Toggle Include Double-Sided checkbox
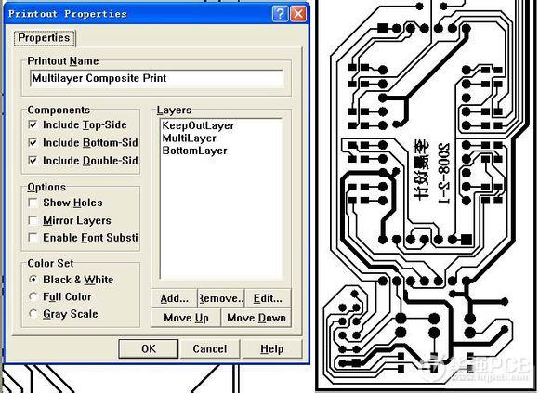This screenshot has width=539, height=393. 33,161
